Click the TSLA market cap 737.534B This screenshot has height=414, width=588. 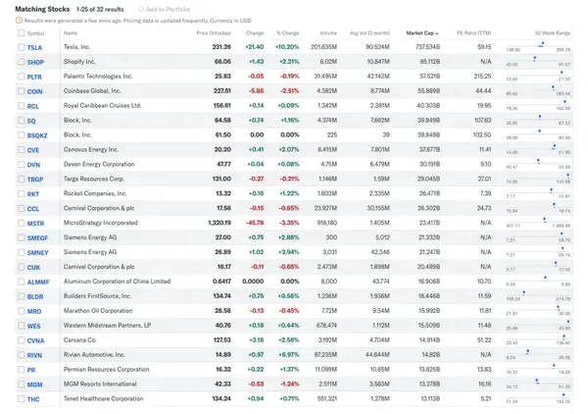click(x=428, y=47)
